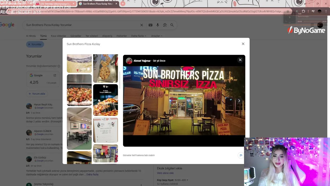Open the close-up pizza toppings thumbnail
330x186 pixels.
(79, 90)
